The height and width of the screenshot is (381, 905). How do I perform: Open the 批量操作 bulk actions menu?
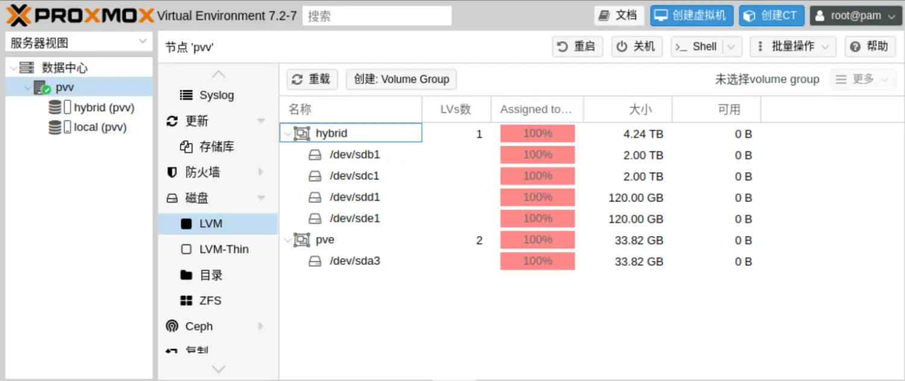coord(793,46)
